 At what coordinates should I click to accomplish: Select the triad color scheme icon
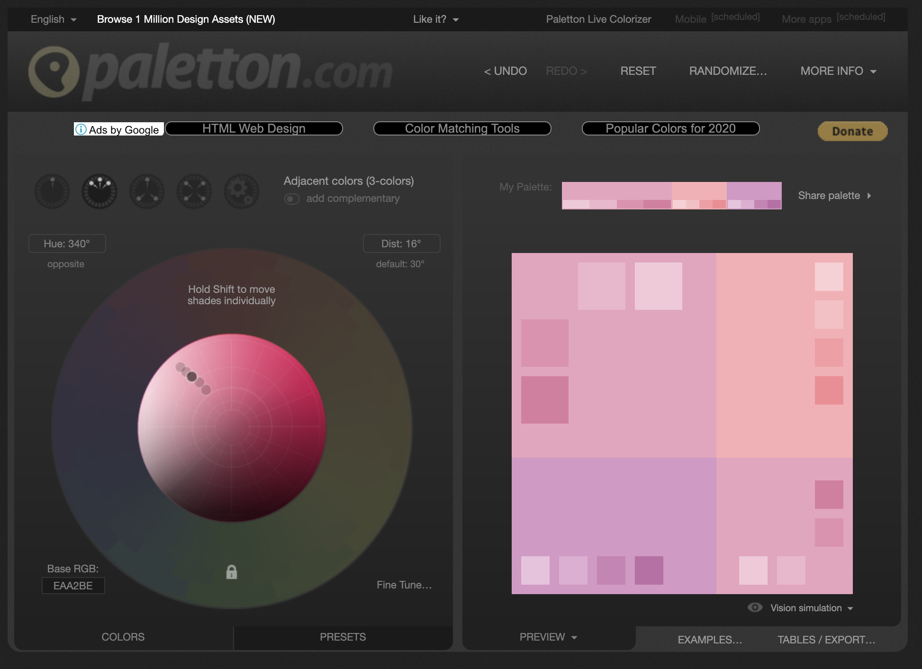pos(147,191)
